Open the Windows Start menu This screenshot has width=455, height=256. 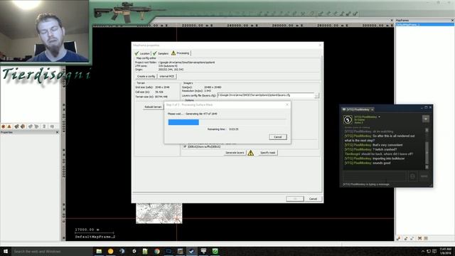tap(5, 251)
